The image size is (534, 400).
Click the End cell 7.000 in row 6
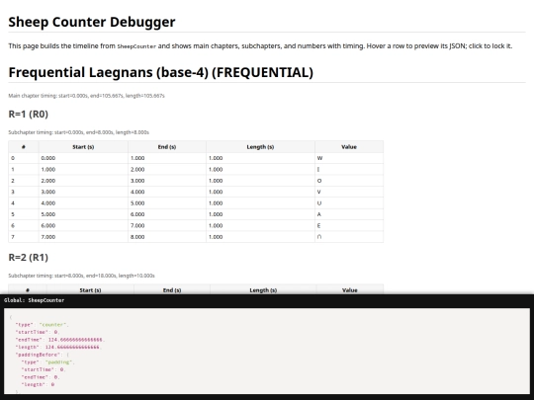(167, 225)
